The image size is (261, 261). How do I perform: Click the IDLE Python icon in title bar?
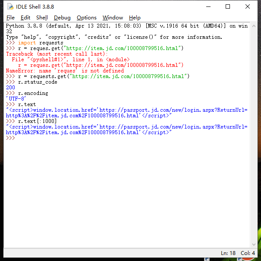click(x=10, y=6)
